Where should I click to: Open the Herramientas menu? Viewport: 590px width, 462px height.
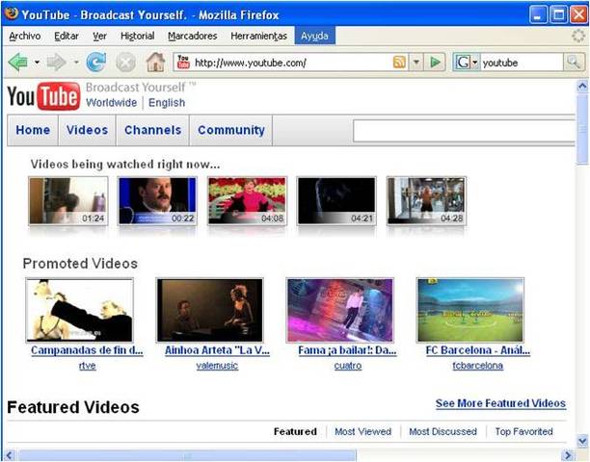(259, 36)
